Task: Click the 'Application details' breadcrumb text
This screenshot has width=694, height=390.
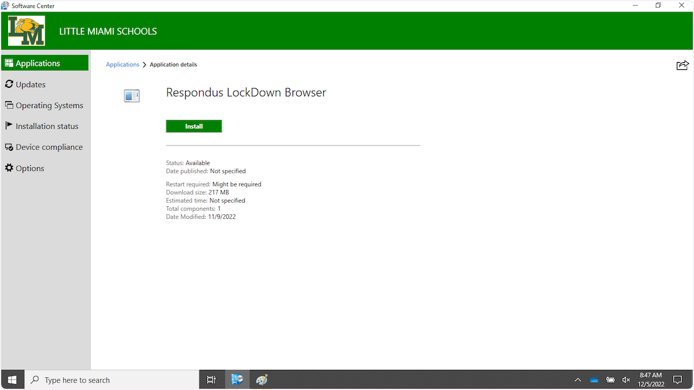Action: pyautogui.click(x=173, y=65)
